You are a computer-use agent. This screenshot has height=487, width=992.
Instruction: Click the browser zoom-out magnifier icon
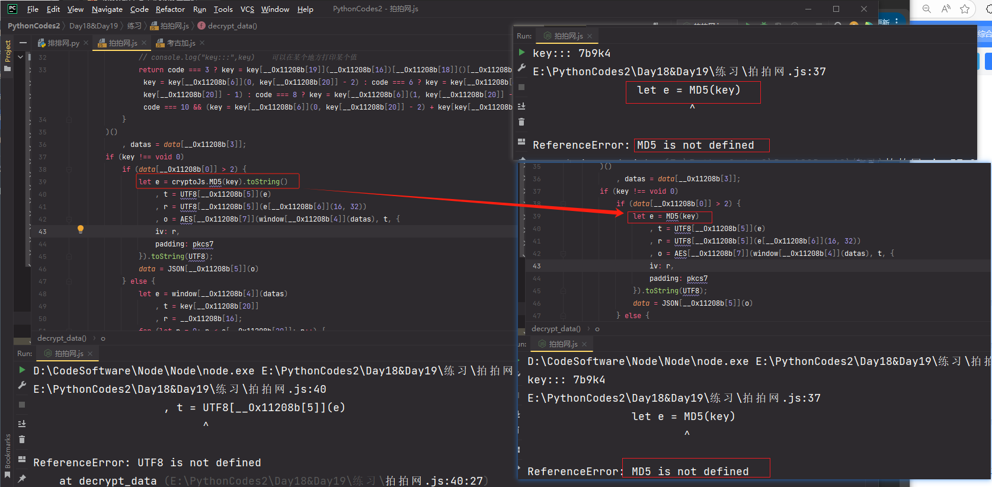pos(927,9)
